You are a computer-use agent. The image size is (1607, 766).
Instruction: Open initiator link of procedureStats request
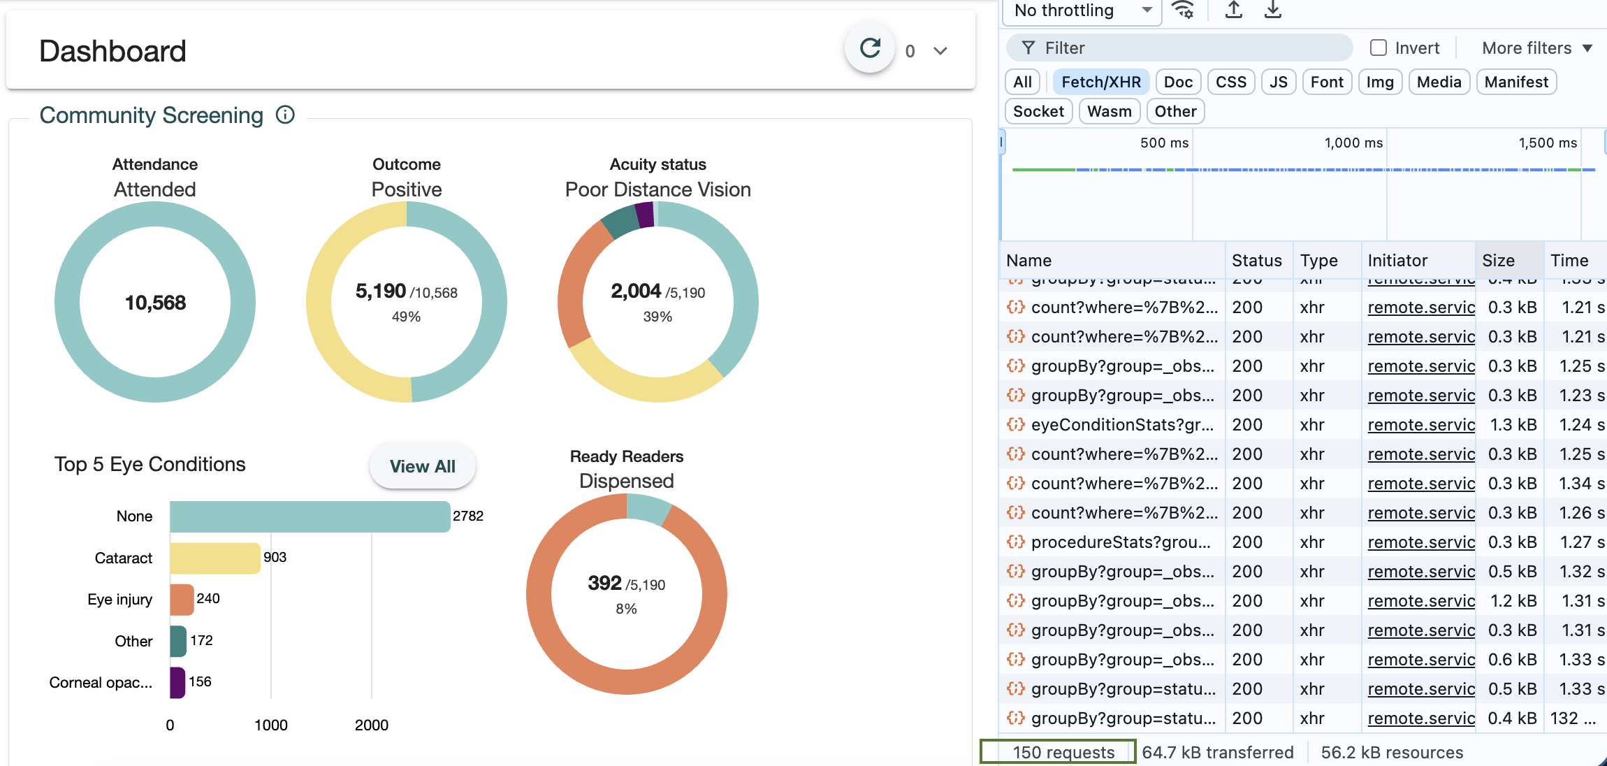click(x=1421, y=542)
